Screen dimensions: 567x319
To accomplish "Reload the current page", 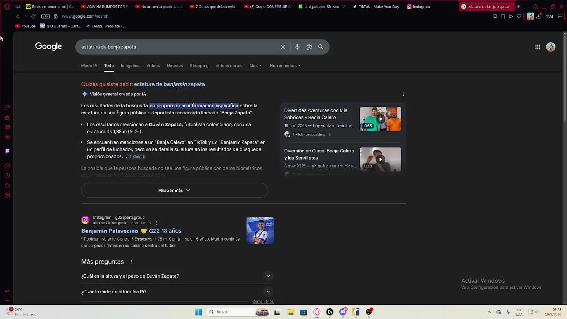I will [33, 16].
